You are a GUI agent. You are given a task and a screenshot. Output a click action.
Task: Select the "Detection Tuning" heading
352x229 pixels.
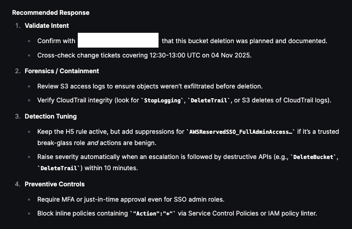tap(50, 116)
